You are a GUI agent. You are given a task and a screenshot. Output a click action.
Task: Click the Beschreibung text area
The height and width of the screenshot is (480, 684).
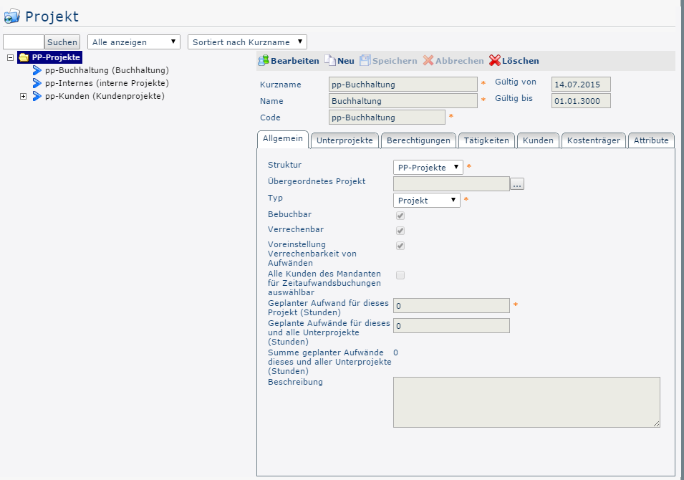(526, 402)
